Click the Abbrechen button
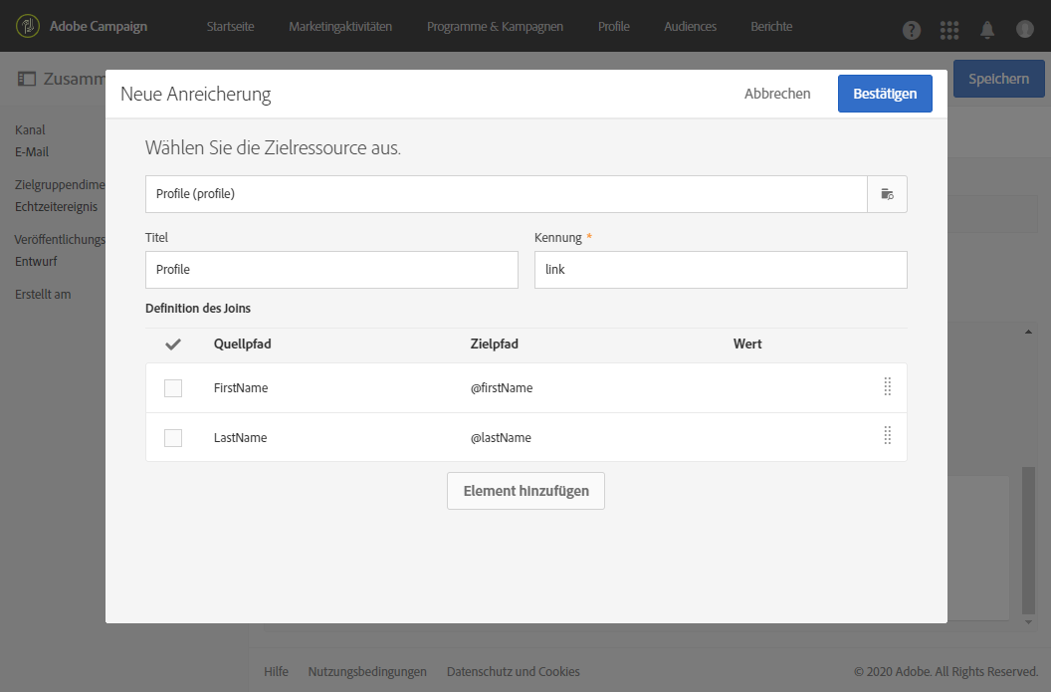The height and width of the screenshot is (692, 1051). pyautogui.click(x=777, y=94)
